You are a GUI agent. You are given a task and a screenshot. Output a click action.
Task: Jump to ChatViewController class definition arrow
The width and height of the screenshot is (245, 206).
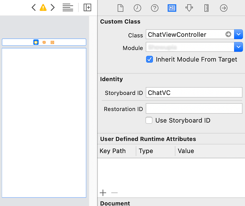[x=228, y=34]
